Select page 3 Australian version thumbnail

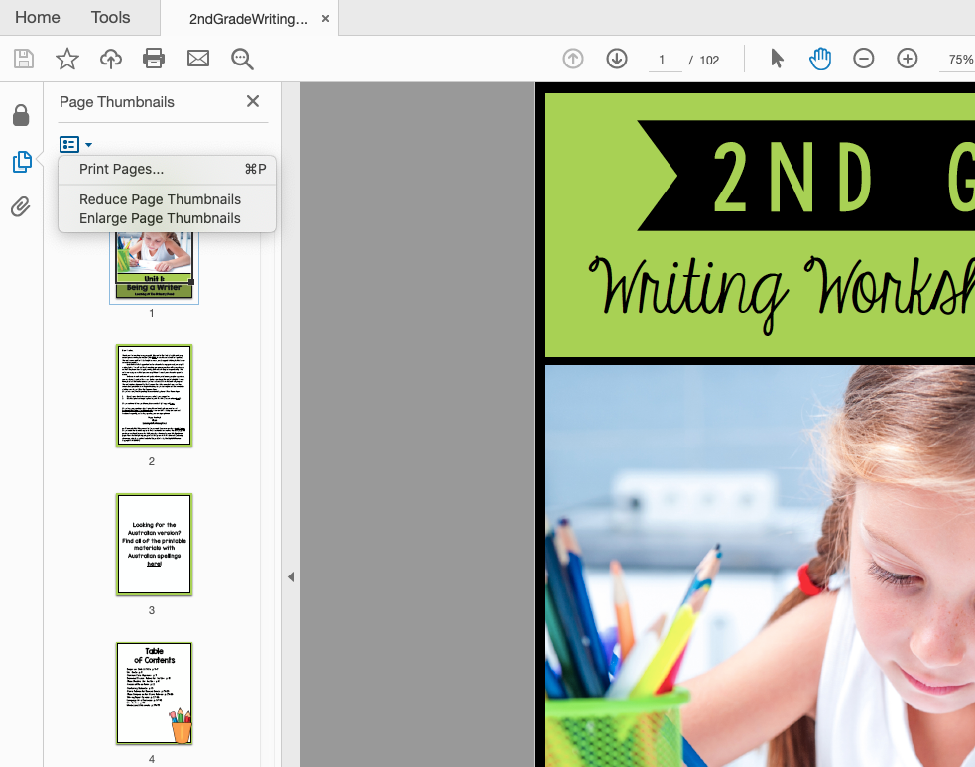(154, 545)
